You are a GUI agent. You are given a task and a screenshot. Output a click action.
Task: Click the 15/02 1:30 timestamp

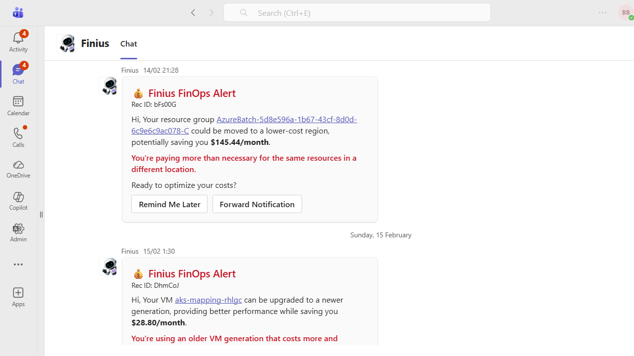[159, 251]
